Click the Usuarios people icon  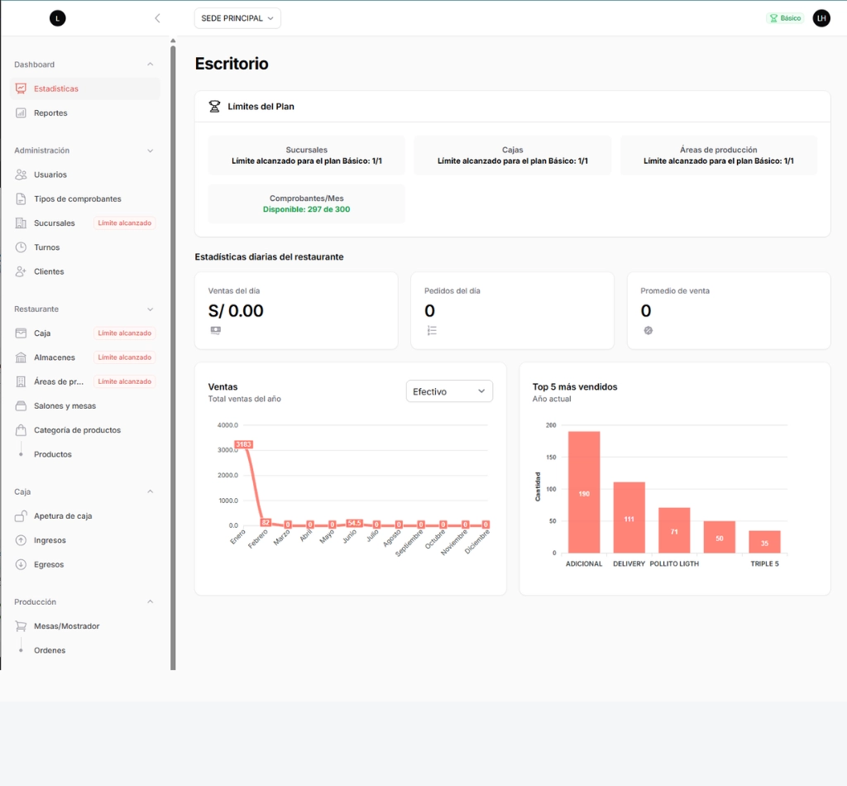pos(21,175)
